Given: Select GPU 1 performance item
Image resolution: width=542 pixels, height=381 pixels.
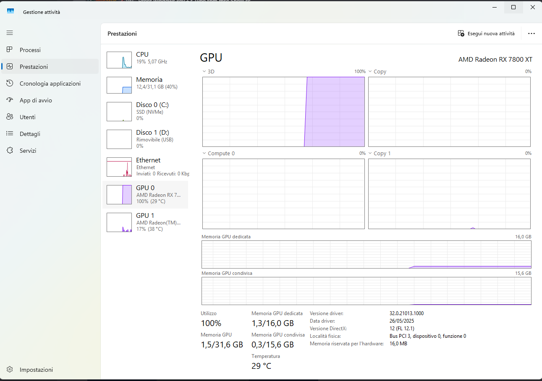Looking at the screenshot, I should click(145, 222).
